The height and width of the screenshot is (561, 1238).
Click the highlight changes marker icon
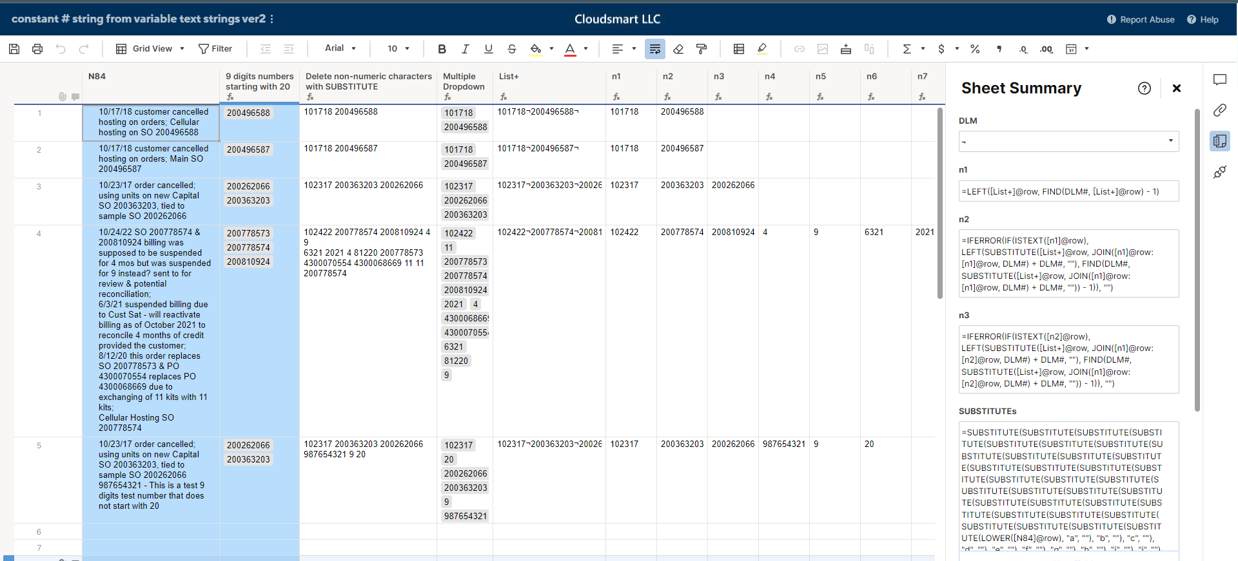[x=762, y=49]
